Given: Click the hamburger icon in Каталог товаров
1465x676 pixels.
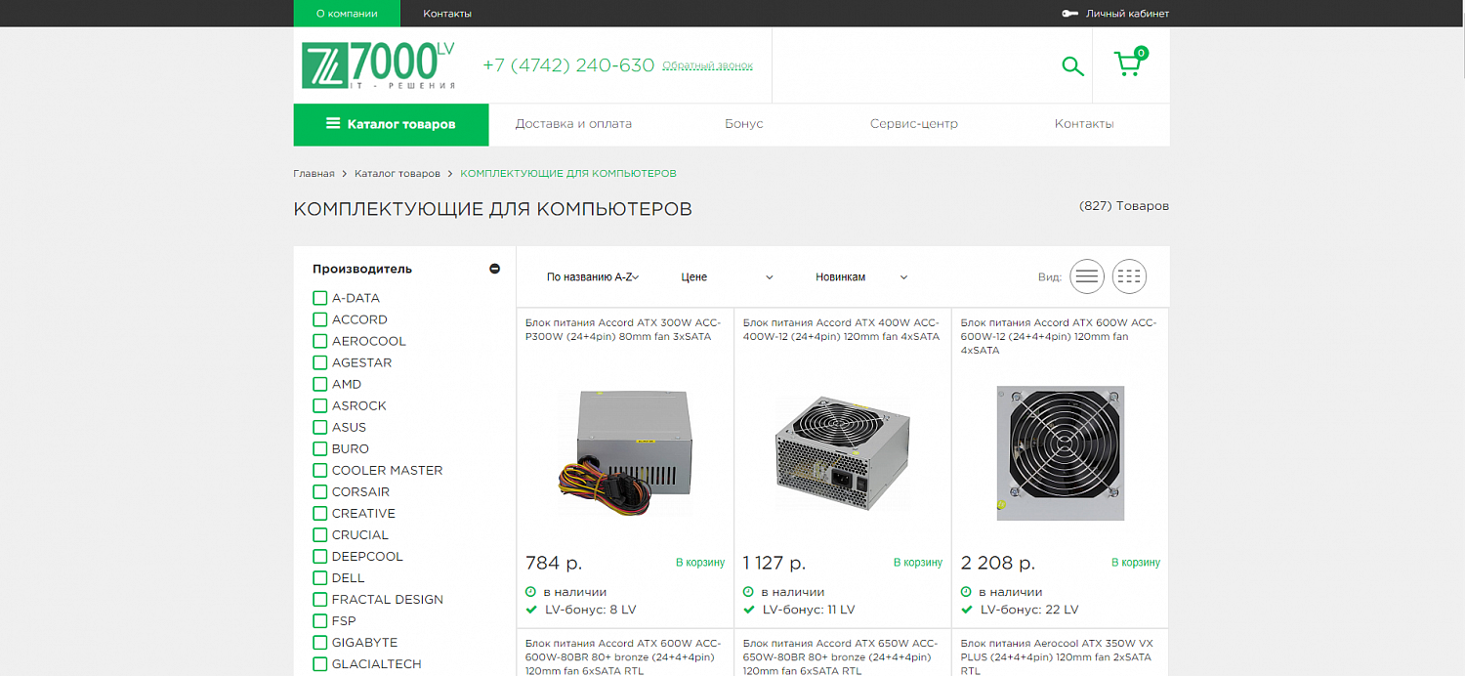Looking at the screenshot, I should [x=333, y=124].
